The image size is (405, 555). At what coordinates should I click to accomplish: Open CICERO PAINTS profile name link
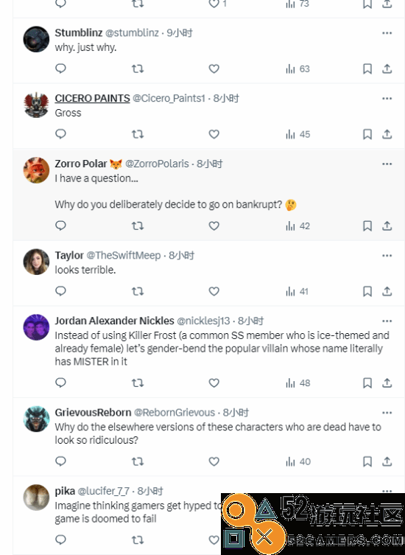point(92,98)
